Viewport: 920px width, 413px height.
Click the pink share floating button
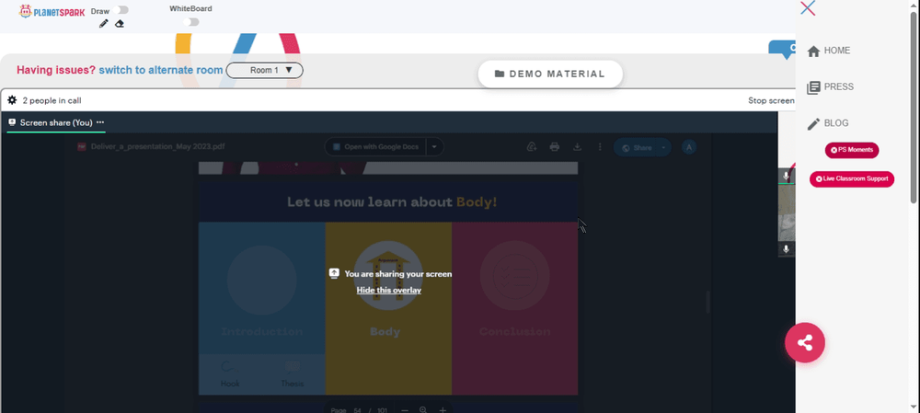(x=805, y=342)
